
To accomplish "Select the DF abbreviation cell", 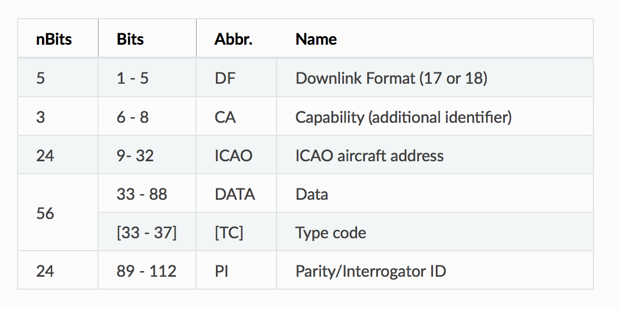I will 224,78.
